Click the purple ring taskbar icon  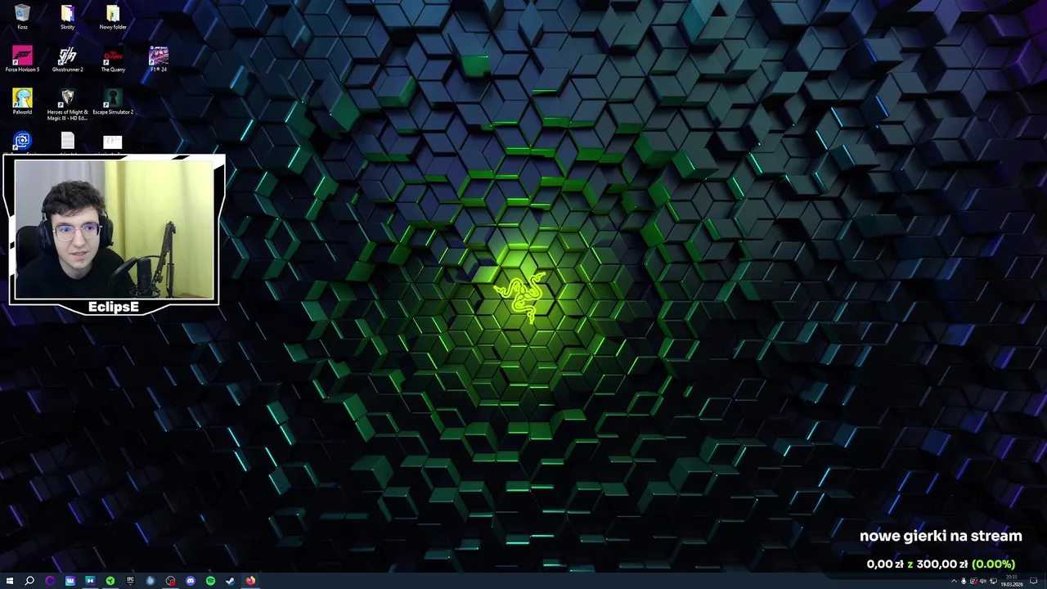pos(50,581)
